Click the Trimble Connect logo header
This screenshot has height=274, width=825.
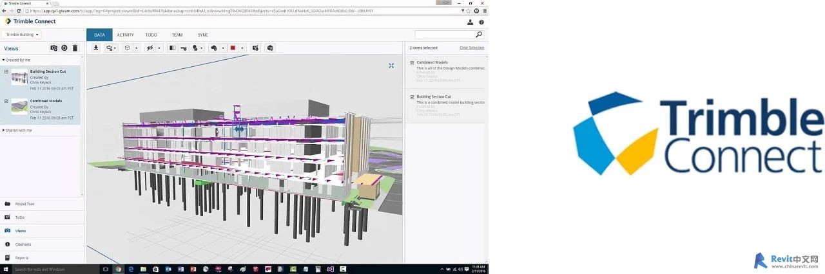click(x=30, y=21)
